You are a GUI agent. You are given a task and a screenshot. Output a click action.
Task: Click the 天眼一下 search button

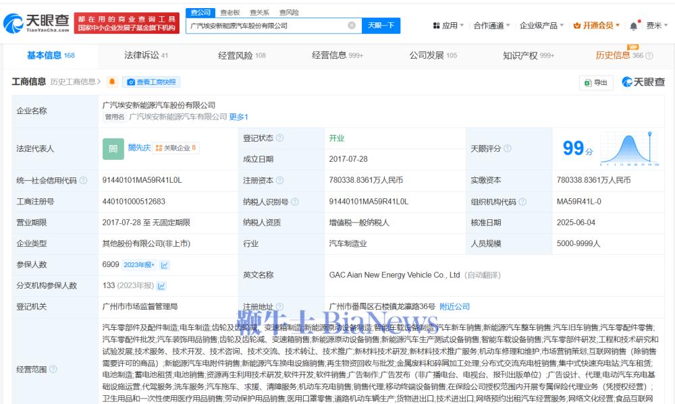coord(381,26)
